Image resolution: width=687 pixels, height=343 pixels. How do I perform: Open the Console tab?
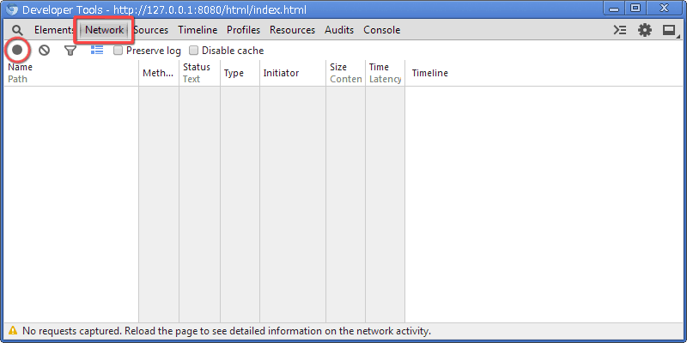pyautogui.click(x=381, y=30)
